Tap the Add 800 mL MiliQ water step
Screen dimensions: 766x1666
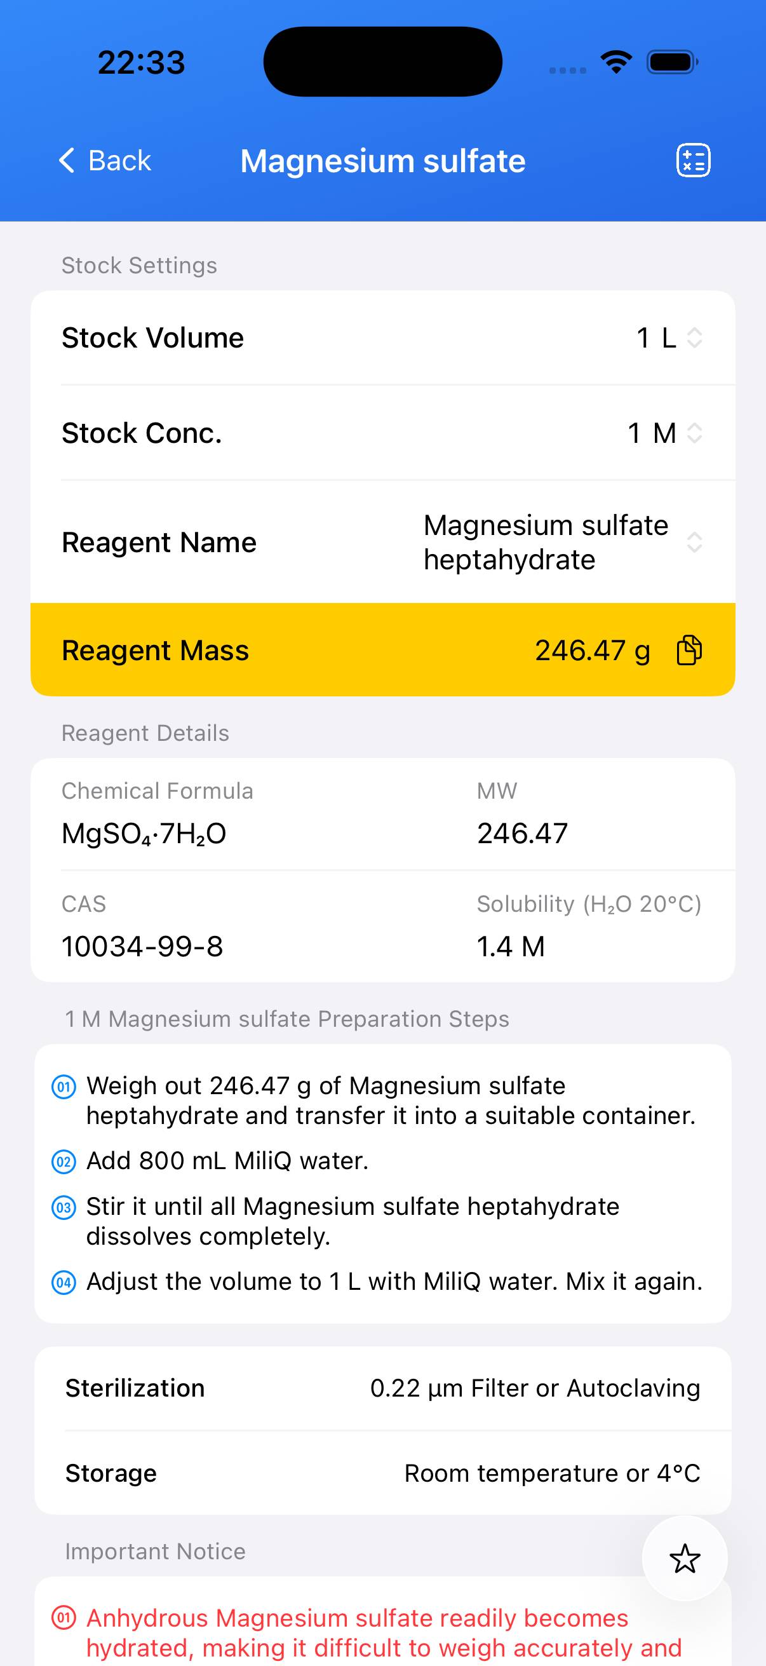(227, 1161)
